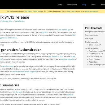Jump to Appendices contents entry
Image resolution: width=105 pixels, height=105 pixels.
[x=93, y=62]
